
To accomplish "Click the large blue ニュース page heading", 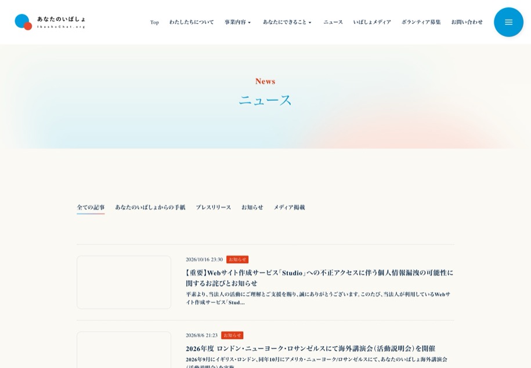I will pyautogui.click(x=265, y=100).
